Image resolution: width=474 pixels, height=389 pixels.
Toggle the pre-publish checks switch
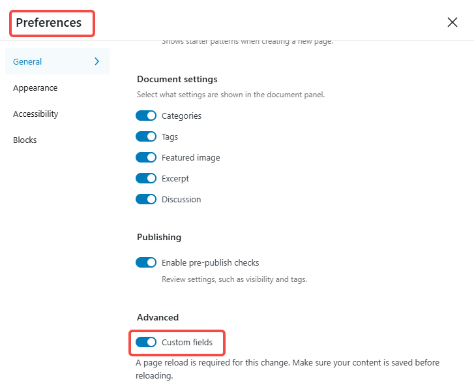click(x=146, y=262)
